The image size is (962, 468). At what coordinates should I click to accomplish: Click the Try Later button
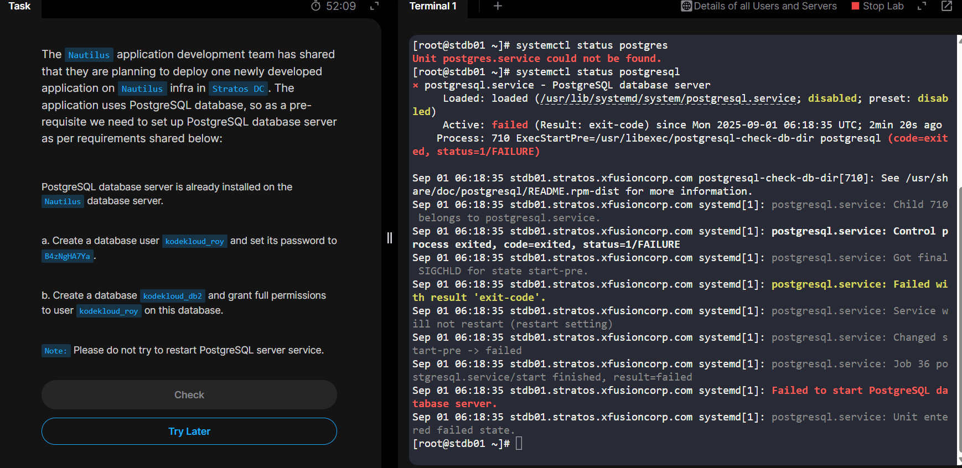(x=189, y=431)
